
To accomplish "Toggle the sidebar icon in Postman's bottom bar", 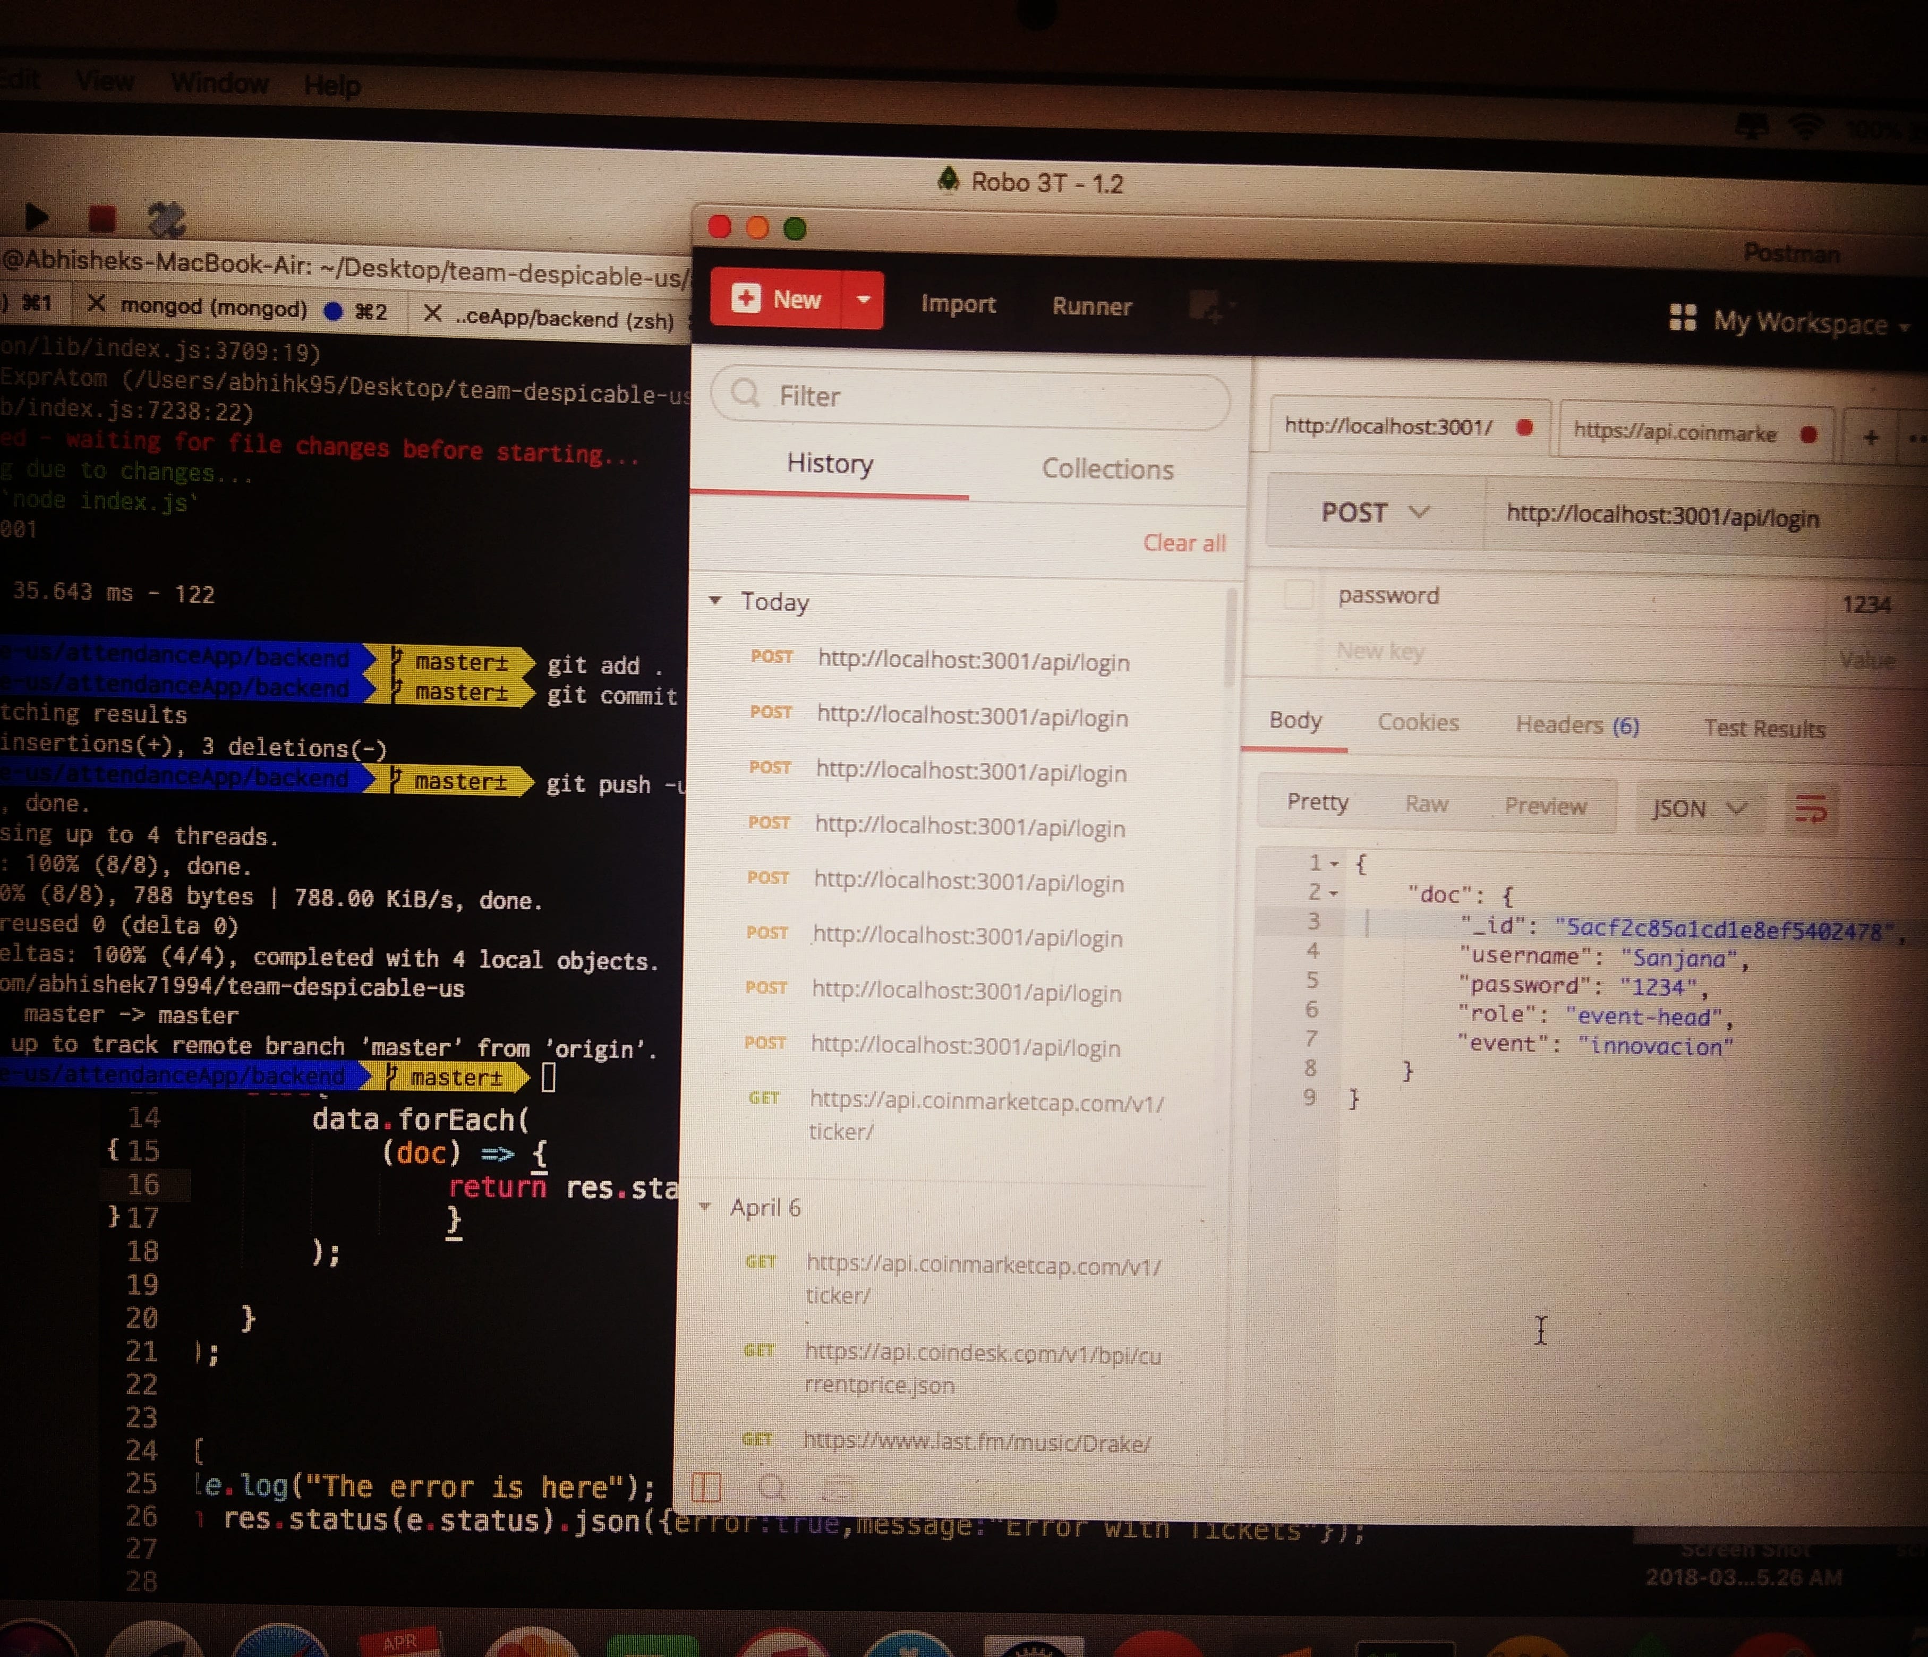I will point(706,1488).
